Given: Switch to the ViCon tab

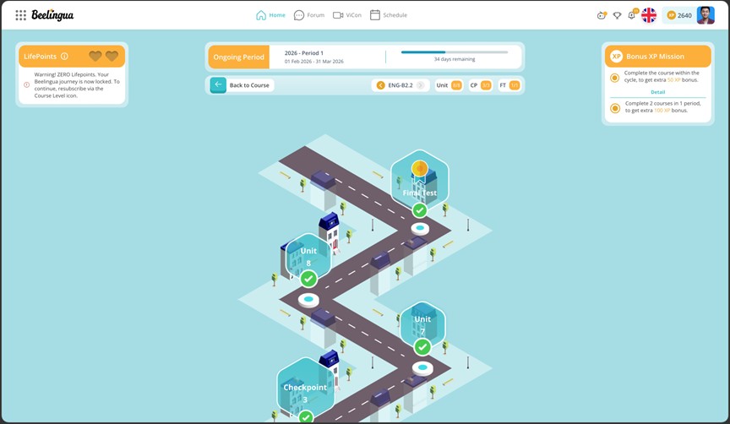Looking at the screenshot, I should (x=346, y=15).
